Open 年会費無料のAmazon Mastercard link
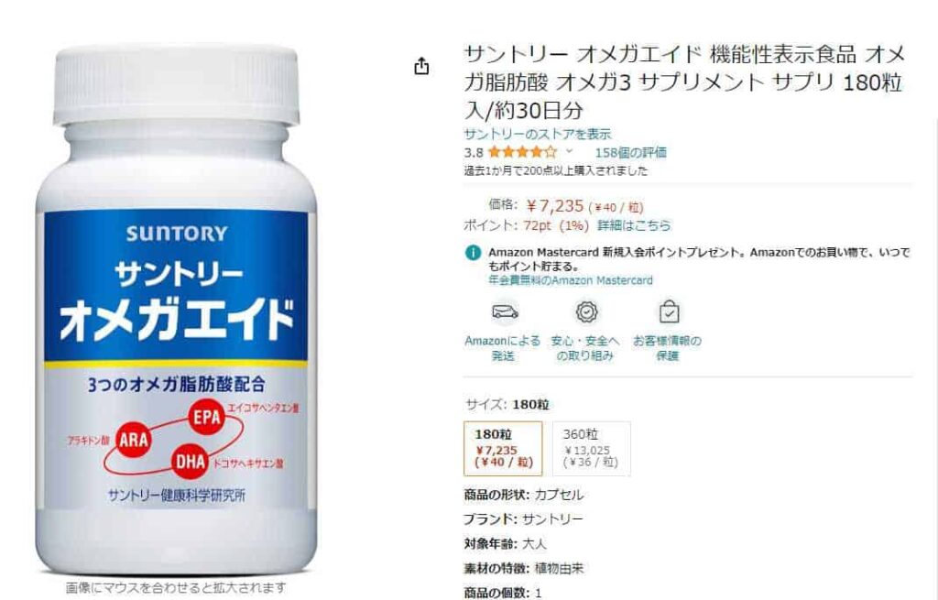The width and height of the screenshot is (938, 600). [x=571, y=280]
